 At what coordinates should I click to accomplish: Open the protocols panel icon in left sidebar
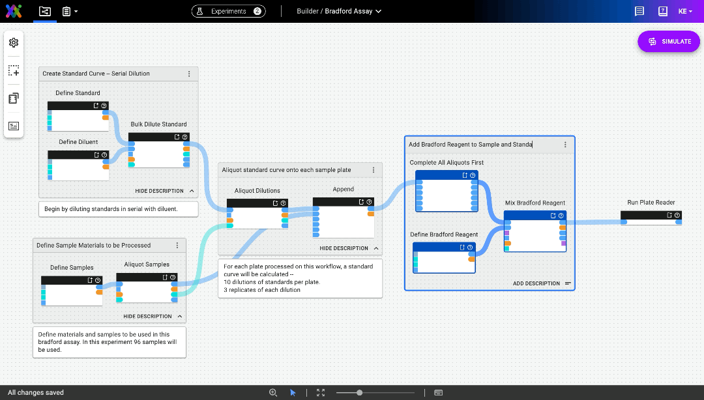tap(14, 98)
